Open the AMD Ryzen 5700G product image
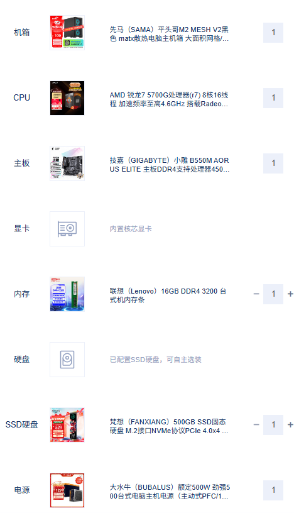Screen dimensions: 294x513 67,98
